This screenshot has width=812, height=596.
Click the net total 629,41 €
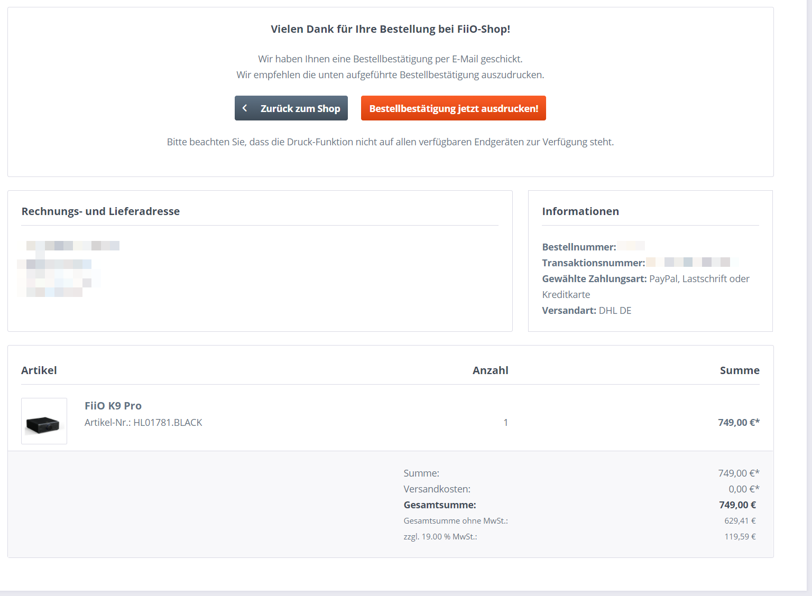click(740, 521)
